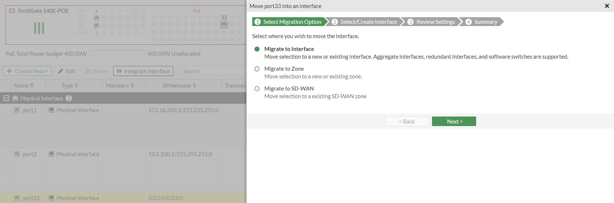Select port 2 on the faceplate
The height and width of the screenshot is (203, 614).
click(x=96, y=26)
